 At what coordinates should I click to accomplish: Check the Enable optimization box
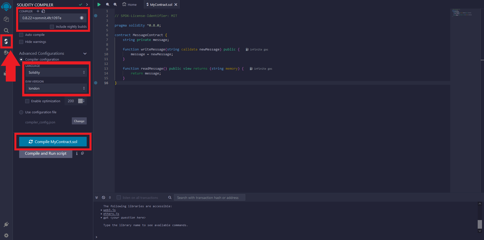[27, 101]
